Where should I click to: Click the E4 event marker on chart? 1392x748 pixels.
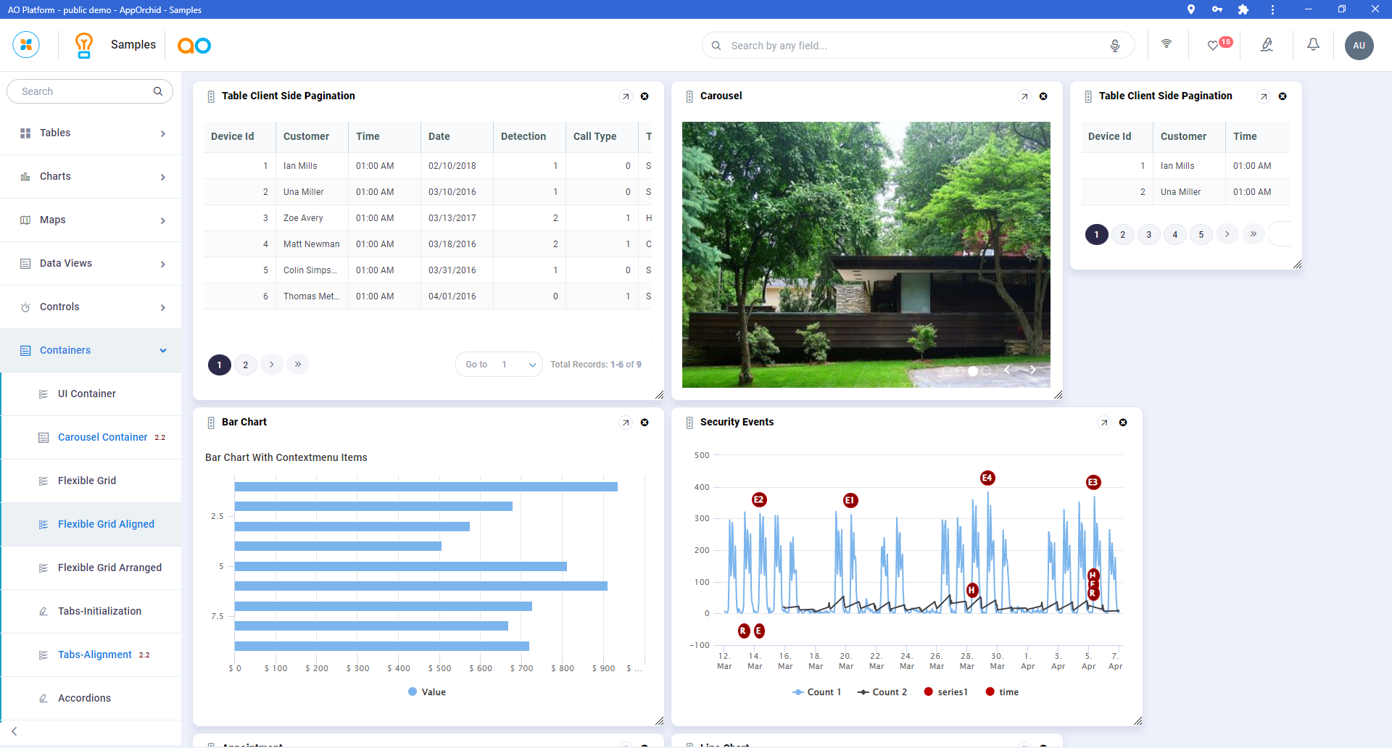987,478
